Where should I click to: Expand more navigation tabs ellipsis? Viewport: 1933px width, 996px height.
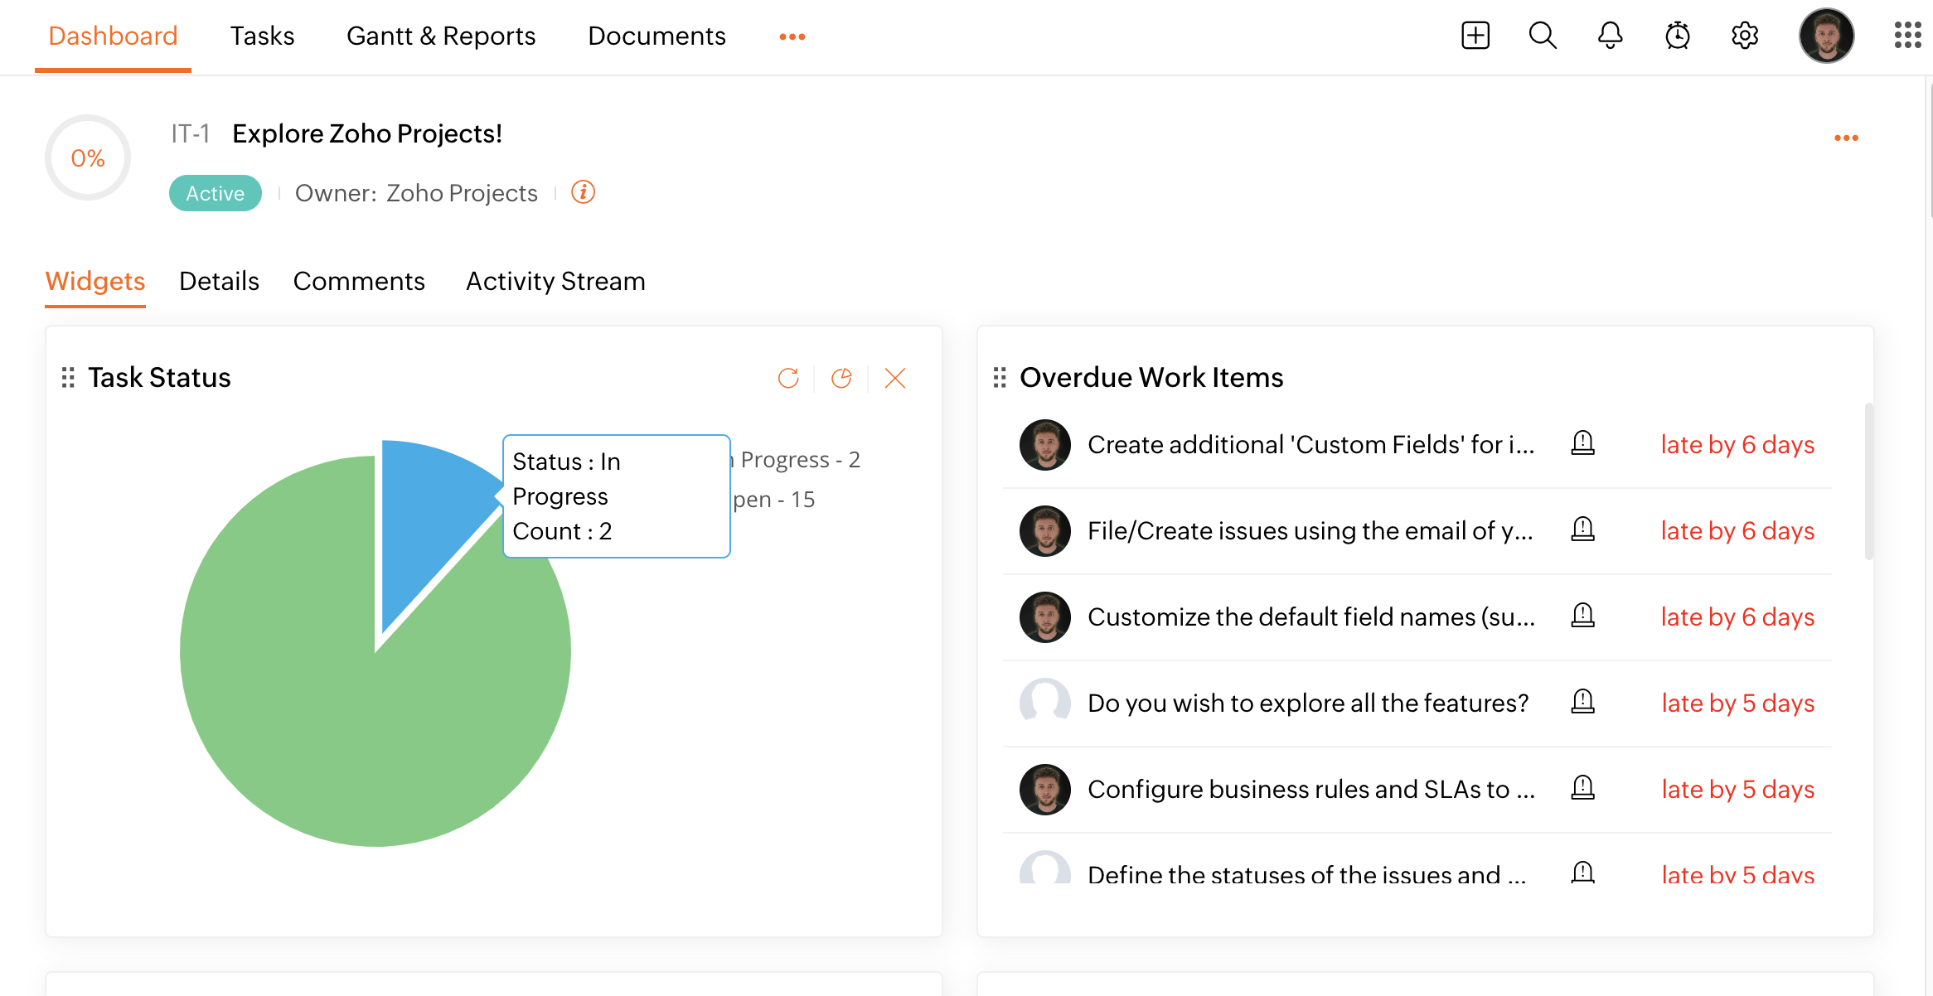point(792,36)
